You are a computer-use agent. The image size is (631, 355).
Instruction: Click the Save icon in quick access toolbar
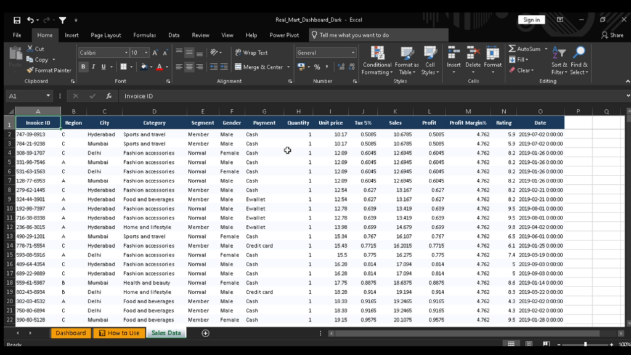pyautogui.click(x=17, y=20)
